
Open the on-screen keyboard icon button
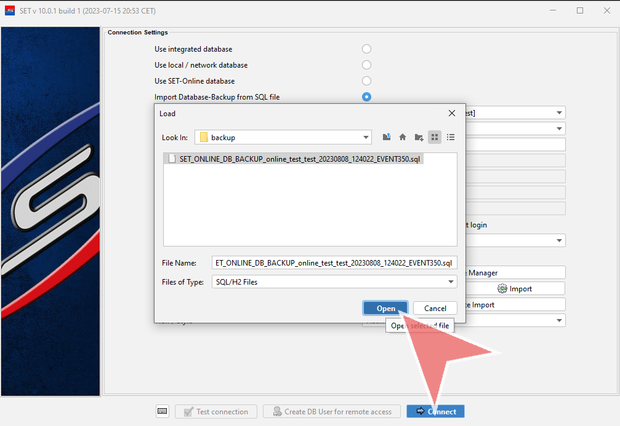click(163, 411)
